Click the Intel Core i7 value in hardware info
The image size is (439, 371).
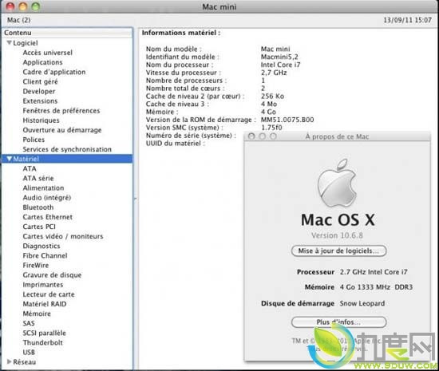pyautogui.click(x=280, y=65)
